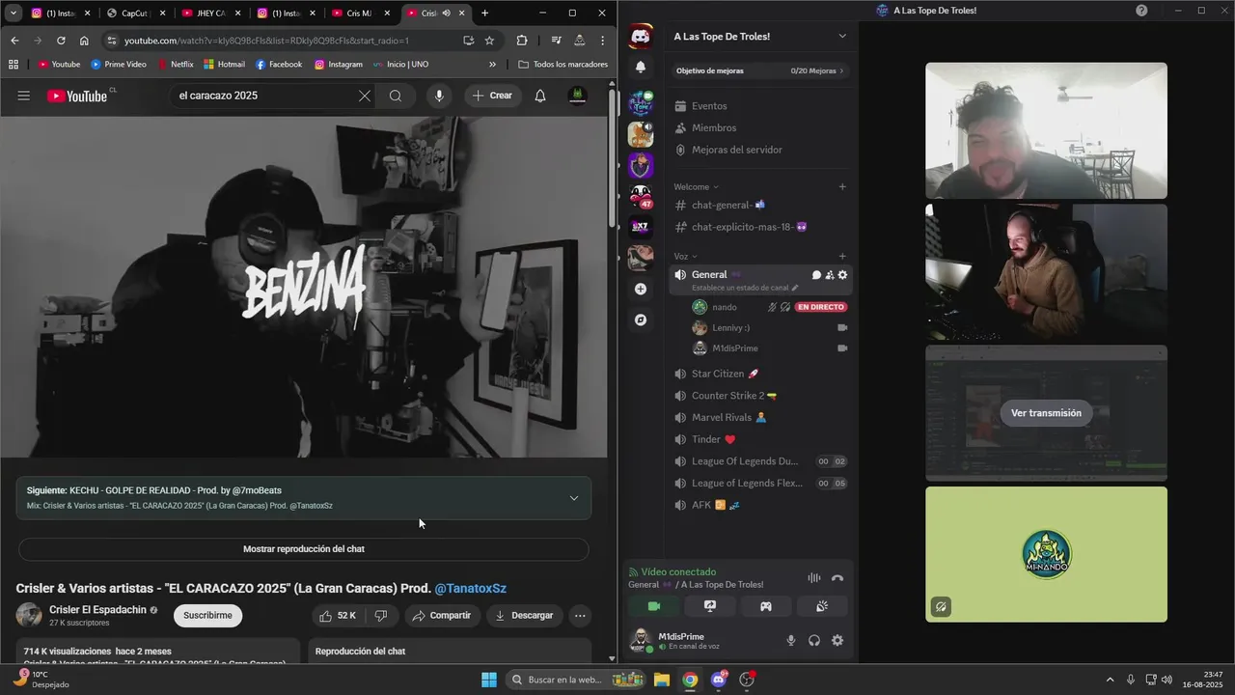Open Windows Start menu
The width and height of the screenshot is (1235, 695).
(x=489, y=680)
